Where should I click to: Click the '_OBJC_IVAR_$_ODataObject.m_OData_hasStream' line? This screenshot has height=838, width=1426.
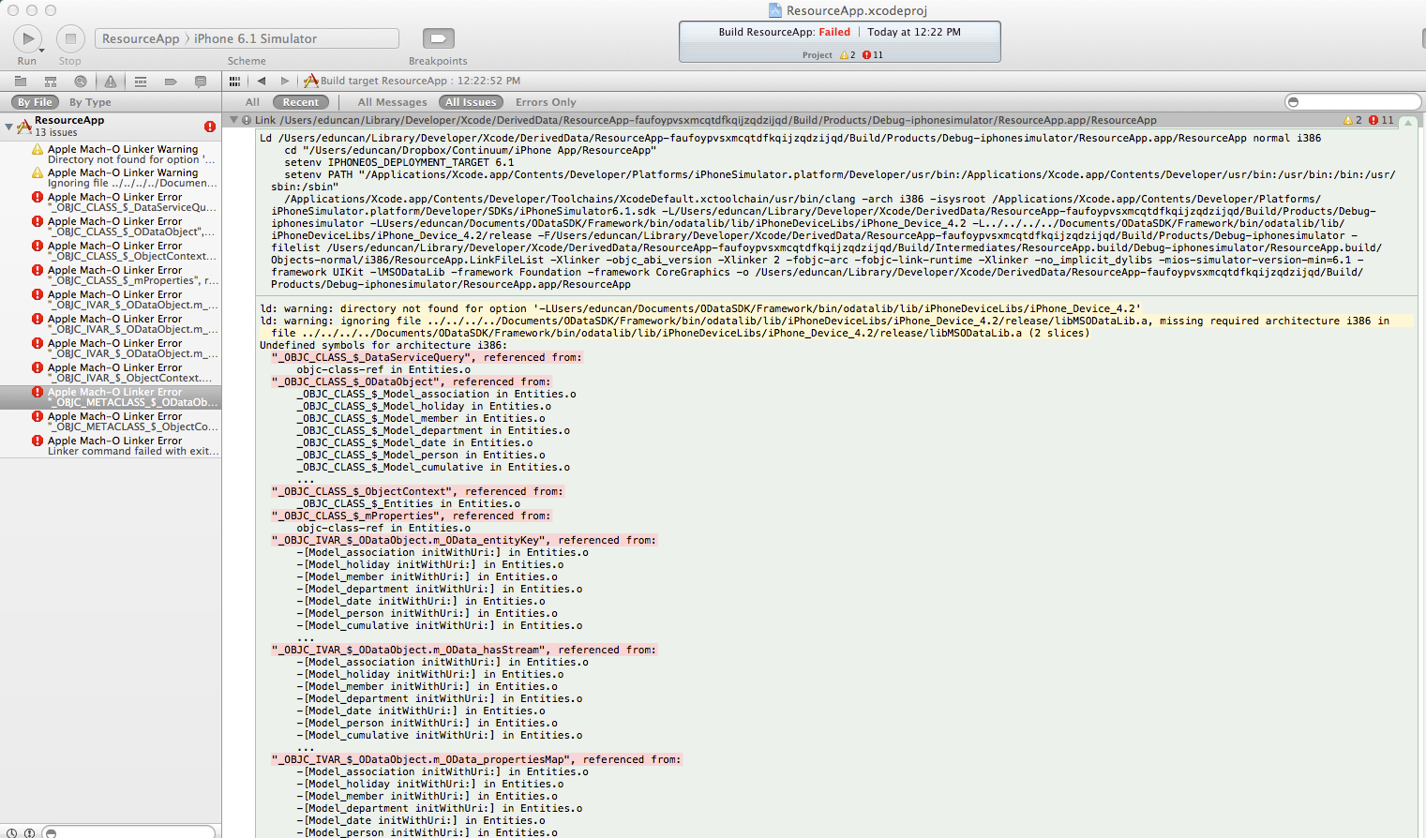coord(464,650)
